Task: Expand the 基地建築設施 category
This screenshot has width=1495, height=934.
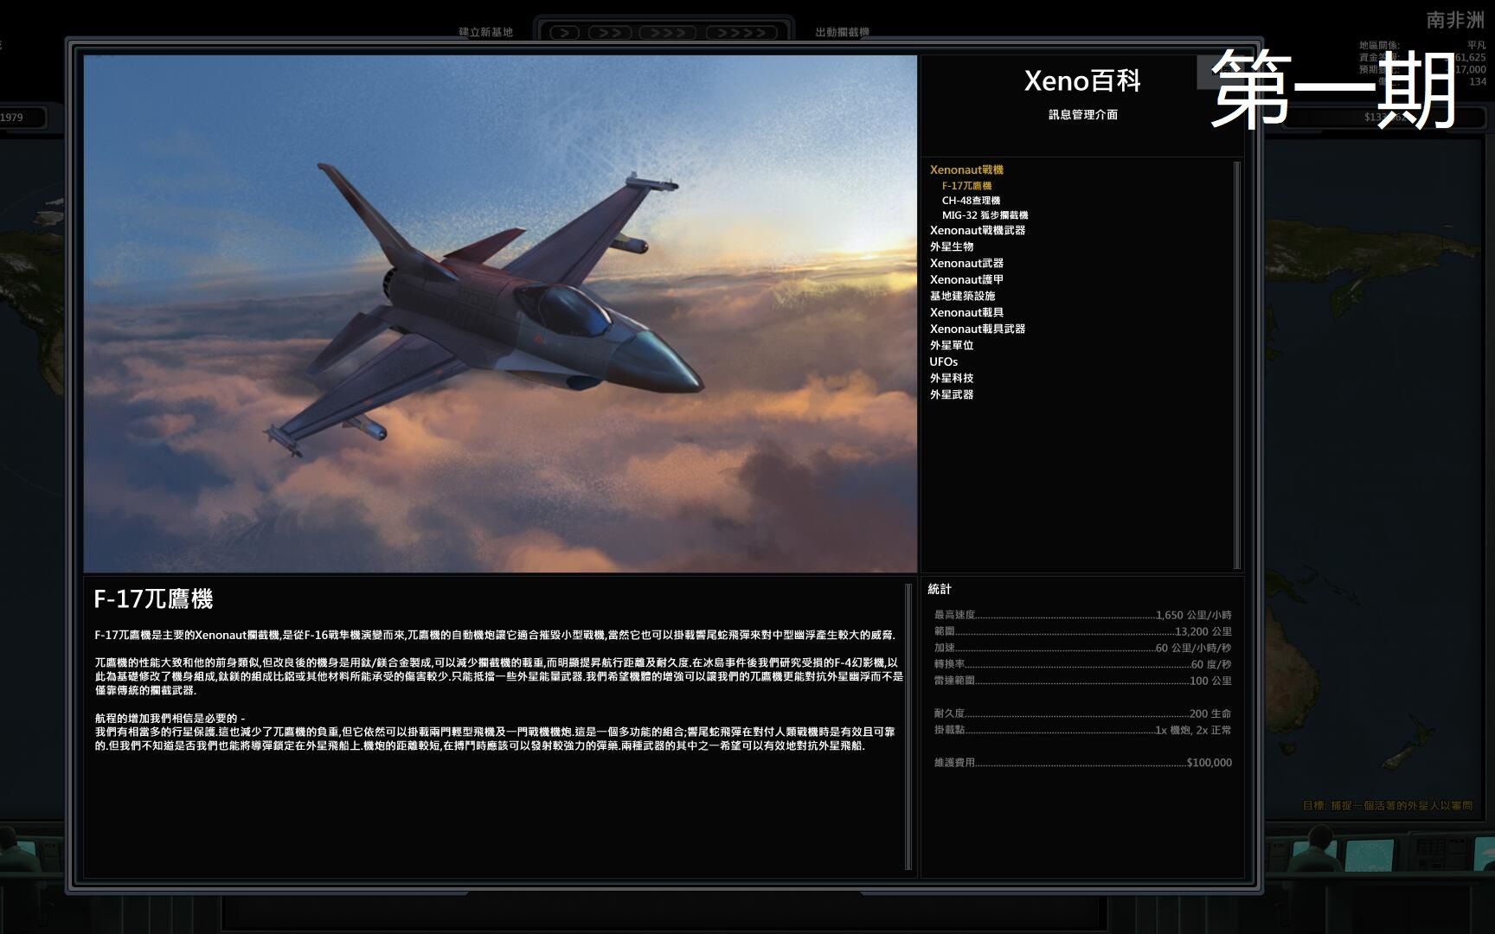Action: [962, 296]
